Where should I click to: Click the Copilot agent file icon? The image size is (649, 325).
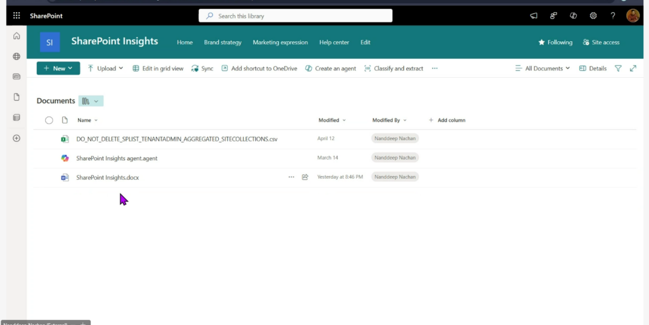65,158
